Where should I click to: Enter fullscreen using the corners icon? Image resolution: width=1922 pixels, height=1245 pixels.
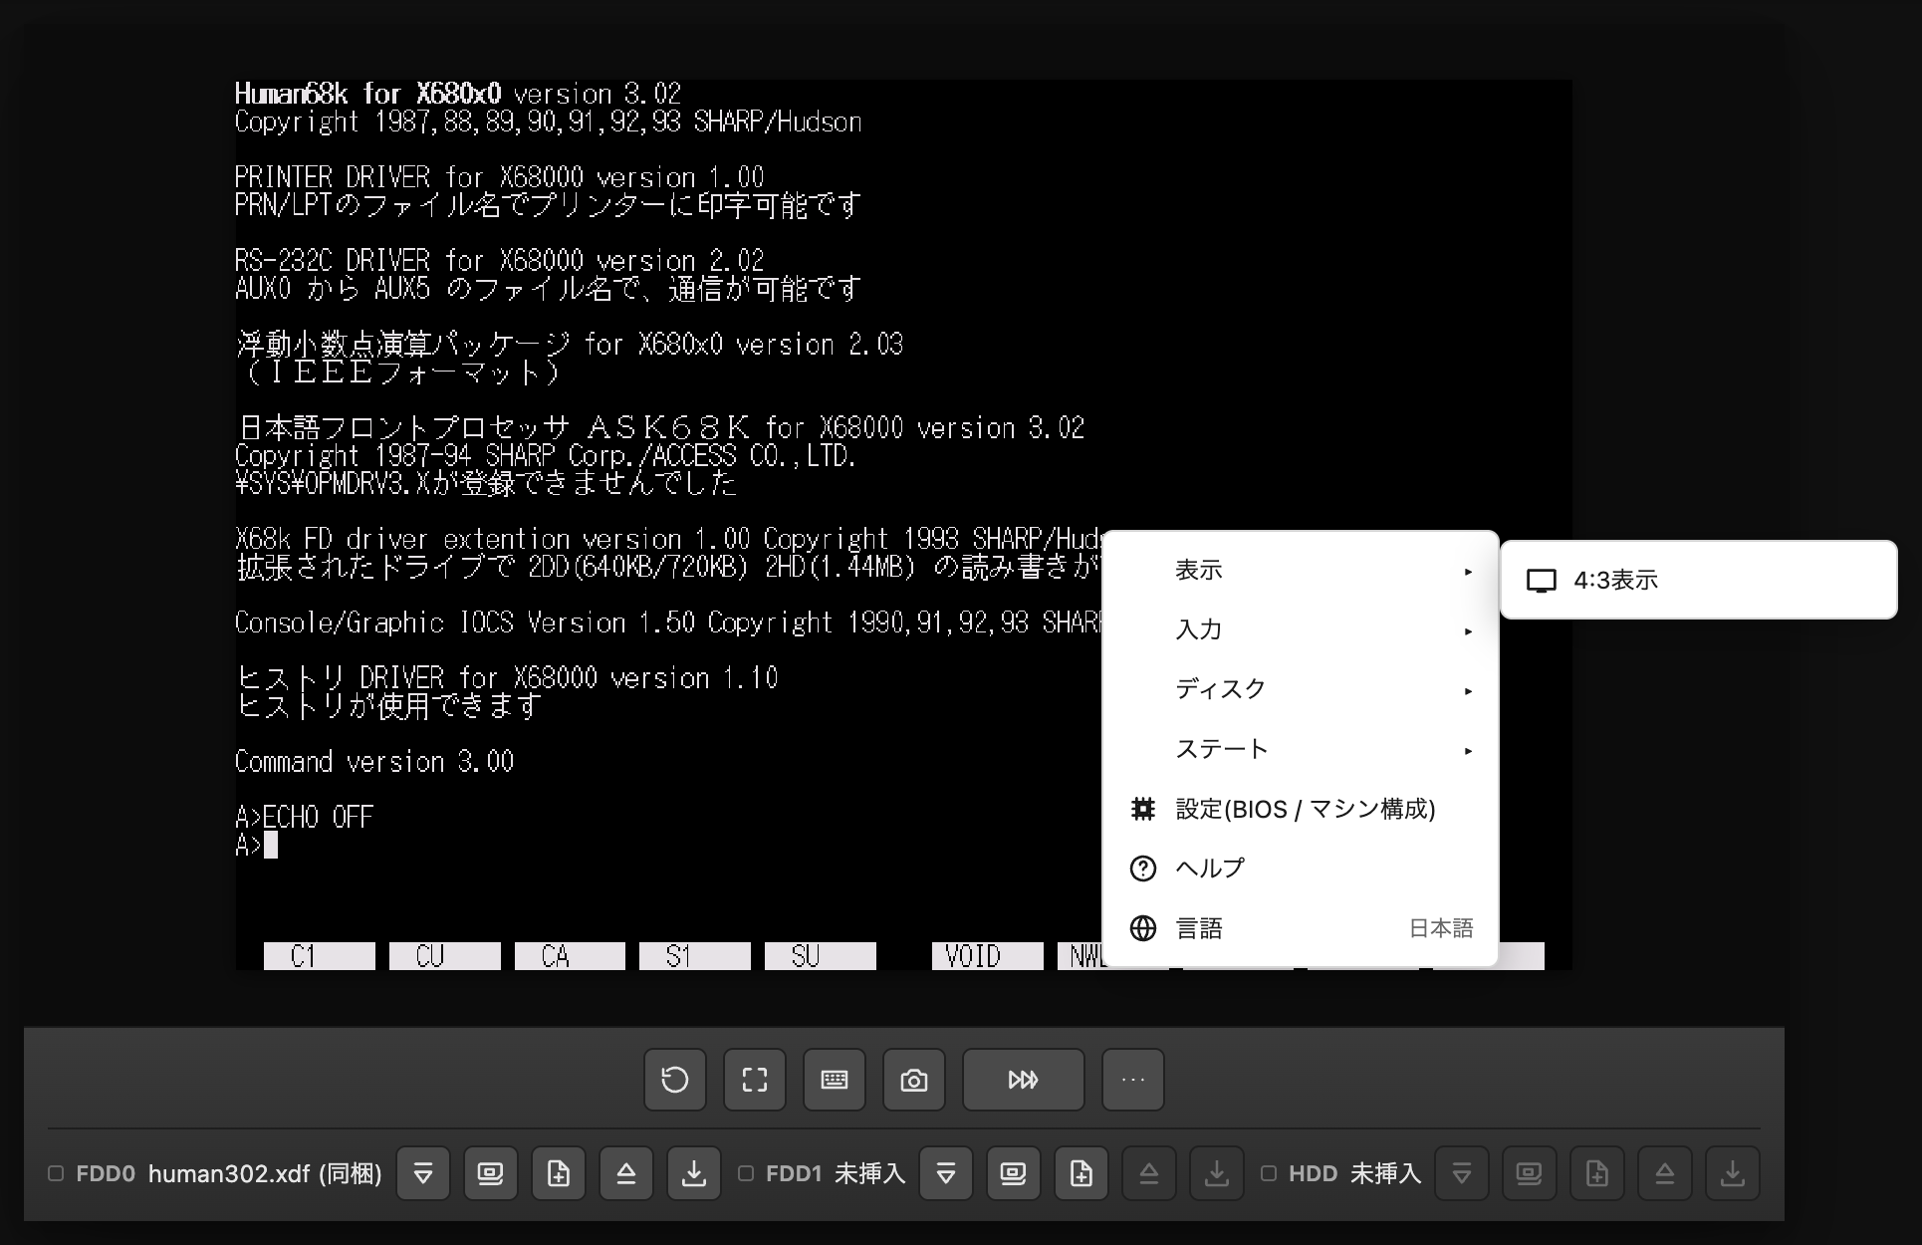[x=755, y=1080]
